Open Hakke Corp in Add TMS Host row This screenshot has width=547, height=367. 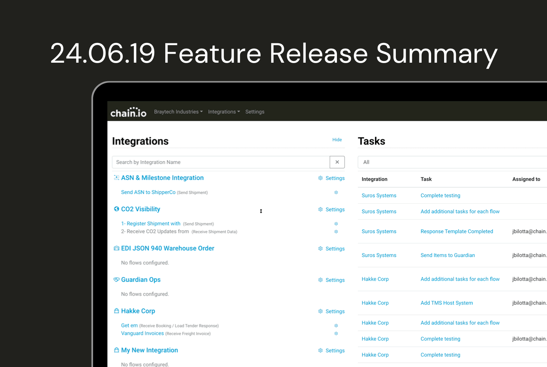coord(375,303)
